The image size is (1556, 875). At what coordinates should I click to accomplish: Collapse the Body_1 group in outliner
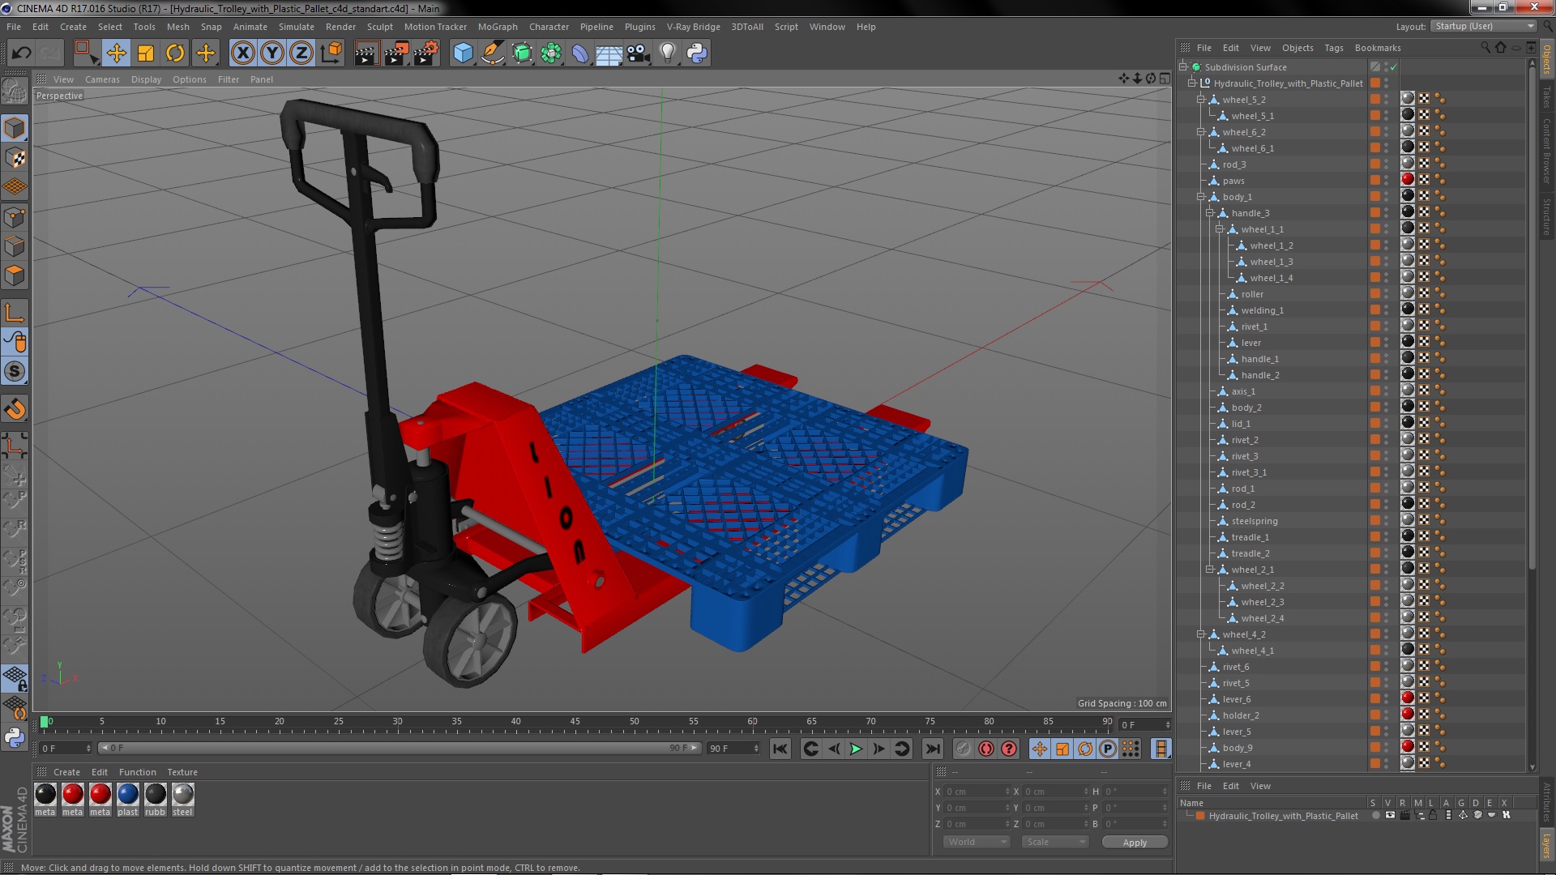tap(1199, 197)
